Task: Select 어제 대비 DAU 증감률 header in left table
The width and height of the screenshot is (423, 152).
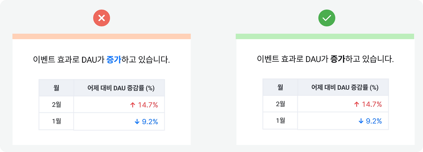Action: point(119,88)
